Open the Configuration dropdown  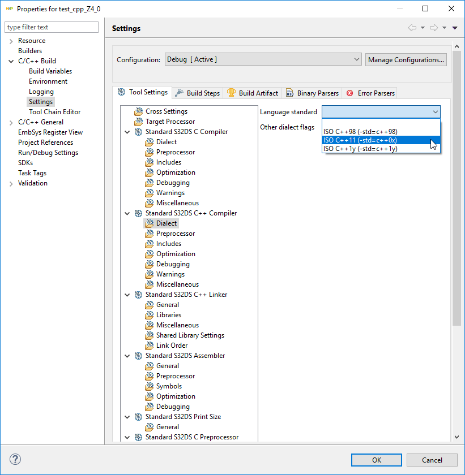pos(263,59)
